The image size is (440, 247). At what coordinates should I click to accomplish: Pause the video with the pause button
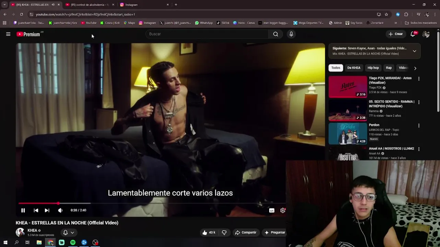[x=23, y=210]
